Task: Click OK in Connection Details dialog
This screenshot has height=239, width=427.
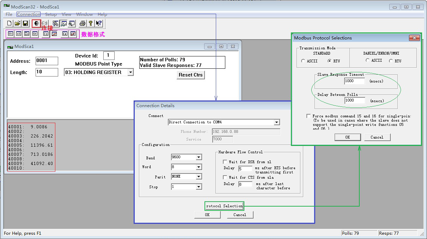Action: point(207,215)
